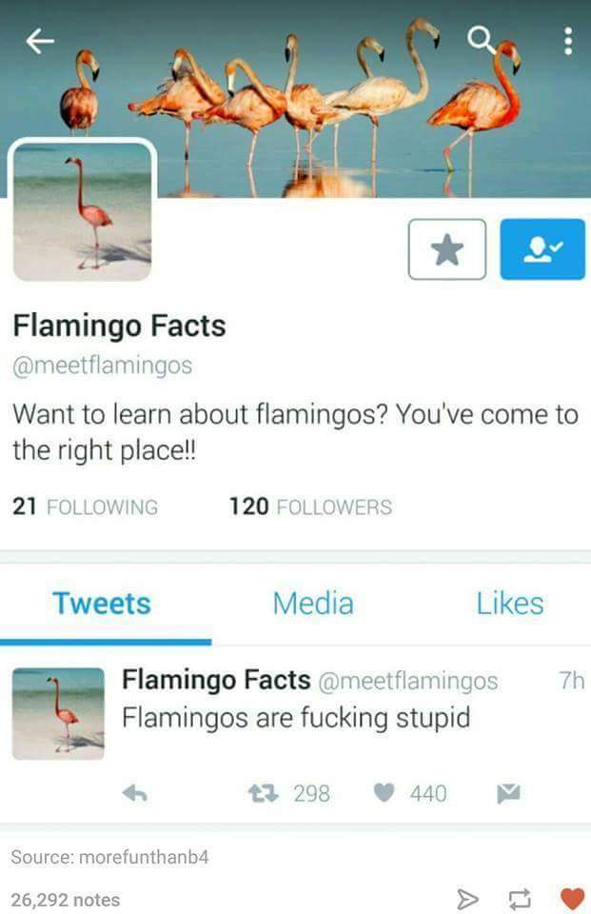
Task: Open the tweet author's small avatar
Action: coord(58,713)
